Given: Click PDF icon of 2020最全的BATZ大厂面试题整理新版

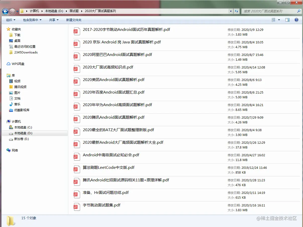Looking at the screenshot, I should pos(77,132).
